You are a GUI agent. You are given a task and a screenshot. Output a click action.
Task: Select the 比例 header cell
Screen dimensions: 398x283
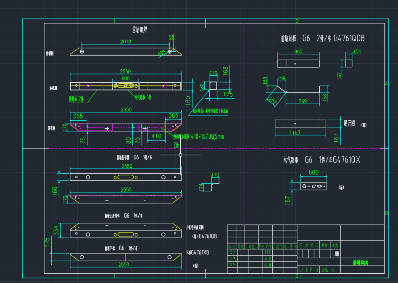point(335,246)
